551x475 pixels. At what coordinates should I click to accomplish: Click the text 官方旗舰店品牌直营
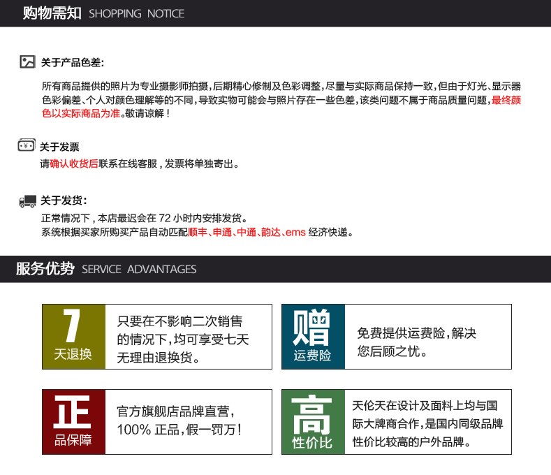(176, 411)
